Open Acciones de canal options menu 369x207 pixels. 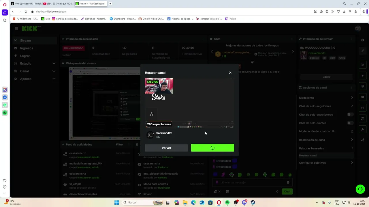tap(351, 87)
